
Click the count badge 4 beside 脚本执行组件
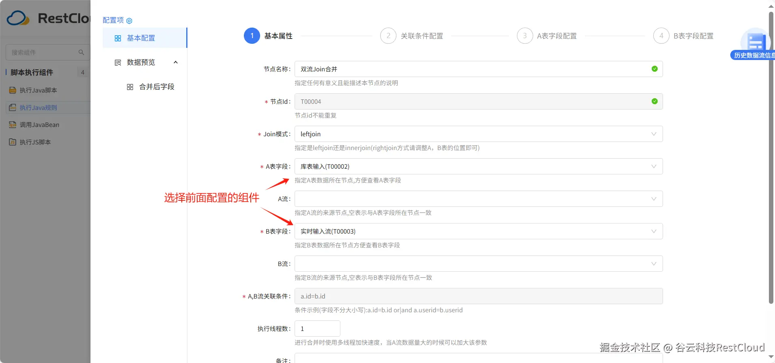[x=83, y=72]
